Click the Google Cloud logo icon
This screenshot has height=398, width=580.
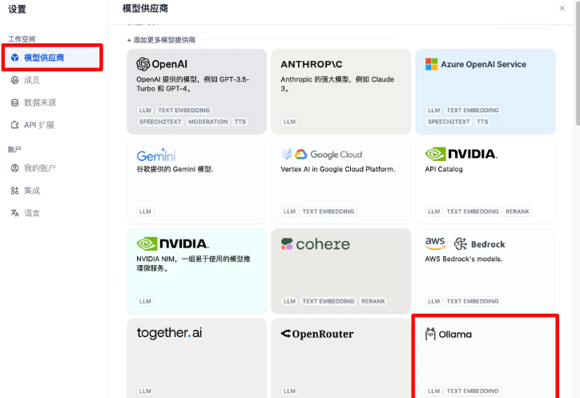click(300, 155)
